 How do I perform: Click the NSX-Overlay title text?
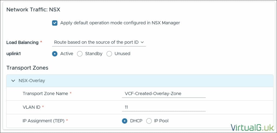(32, 81)
